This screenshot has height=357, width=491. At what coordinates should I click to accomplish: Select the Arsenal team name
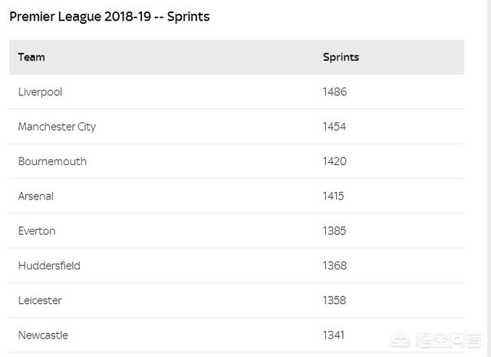[x=36, y=197]
